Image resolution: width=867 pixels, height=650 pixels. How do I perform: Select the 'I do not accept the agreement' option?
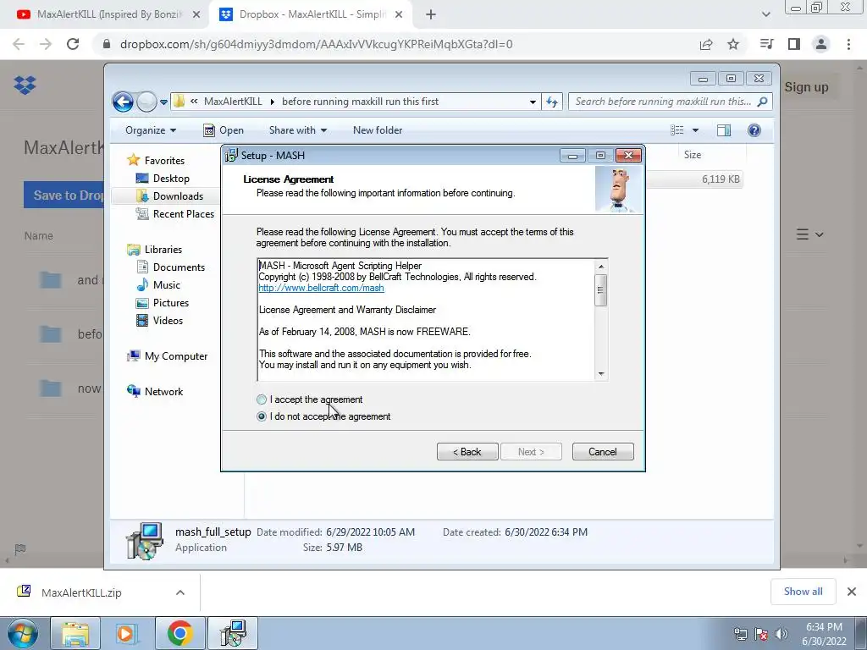pos(262,416)
